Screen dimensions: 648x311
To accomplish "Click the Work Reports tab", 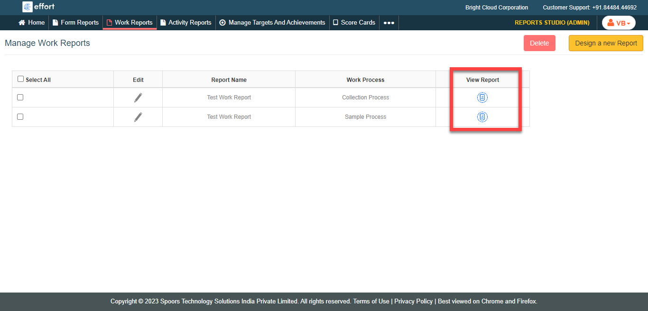I will pos(130,23).
